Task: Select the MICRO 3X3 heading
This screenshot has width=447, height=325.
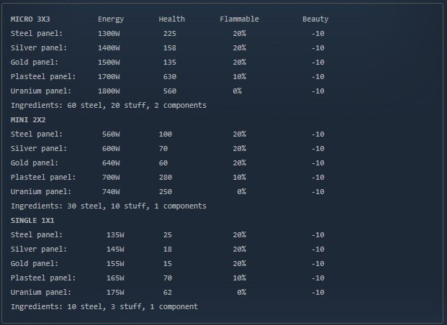Action: pos(30,19)
